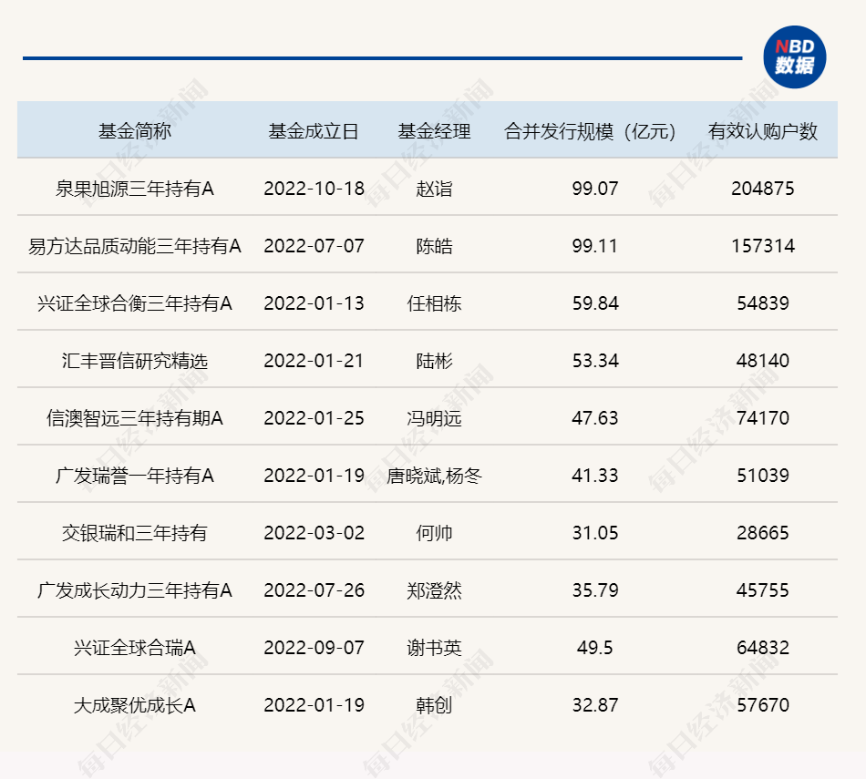Click the date 2022-07-26
Viewport: 866px width, 779px height.
314,590
